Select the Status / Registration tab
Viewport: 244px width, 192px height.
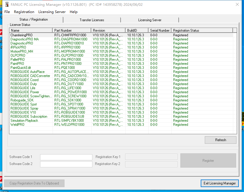[34, 19]
